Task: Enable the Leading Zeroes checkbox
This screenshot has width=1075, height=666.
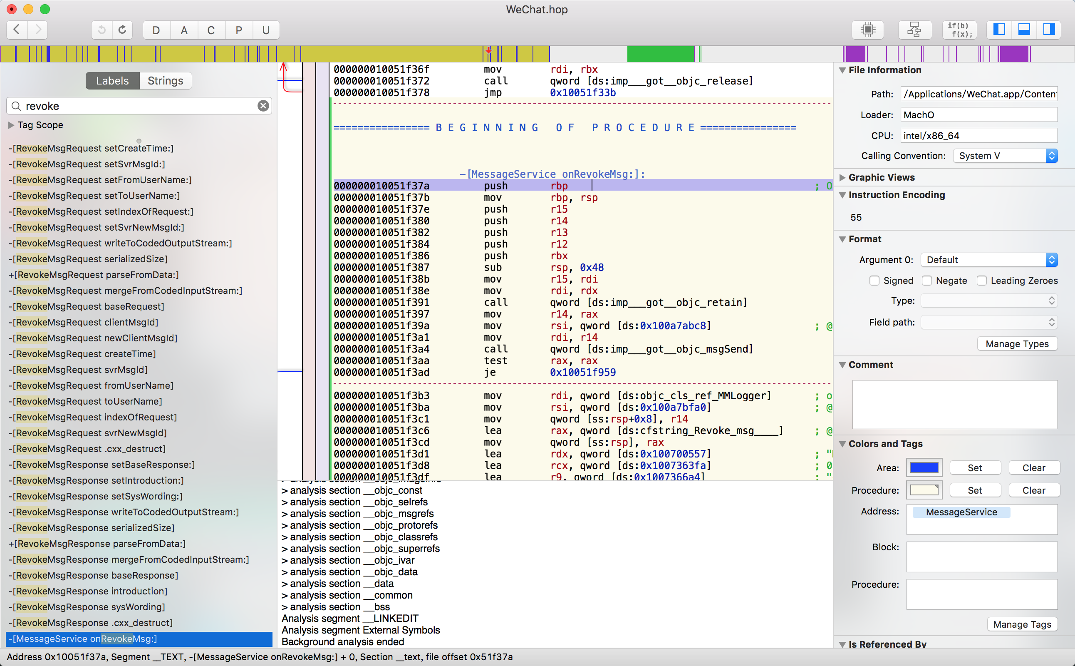Action: click(x=981, y=281)
